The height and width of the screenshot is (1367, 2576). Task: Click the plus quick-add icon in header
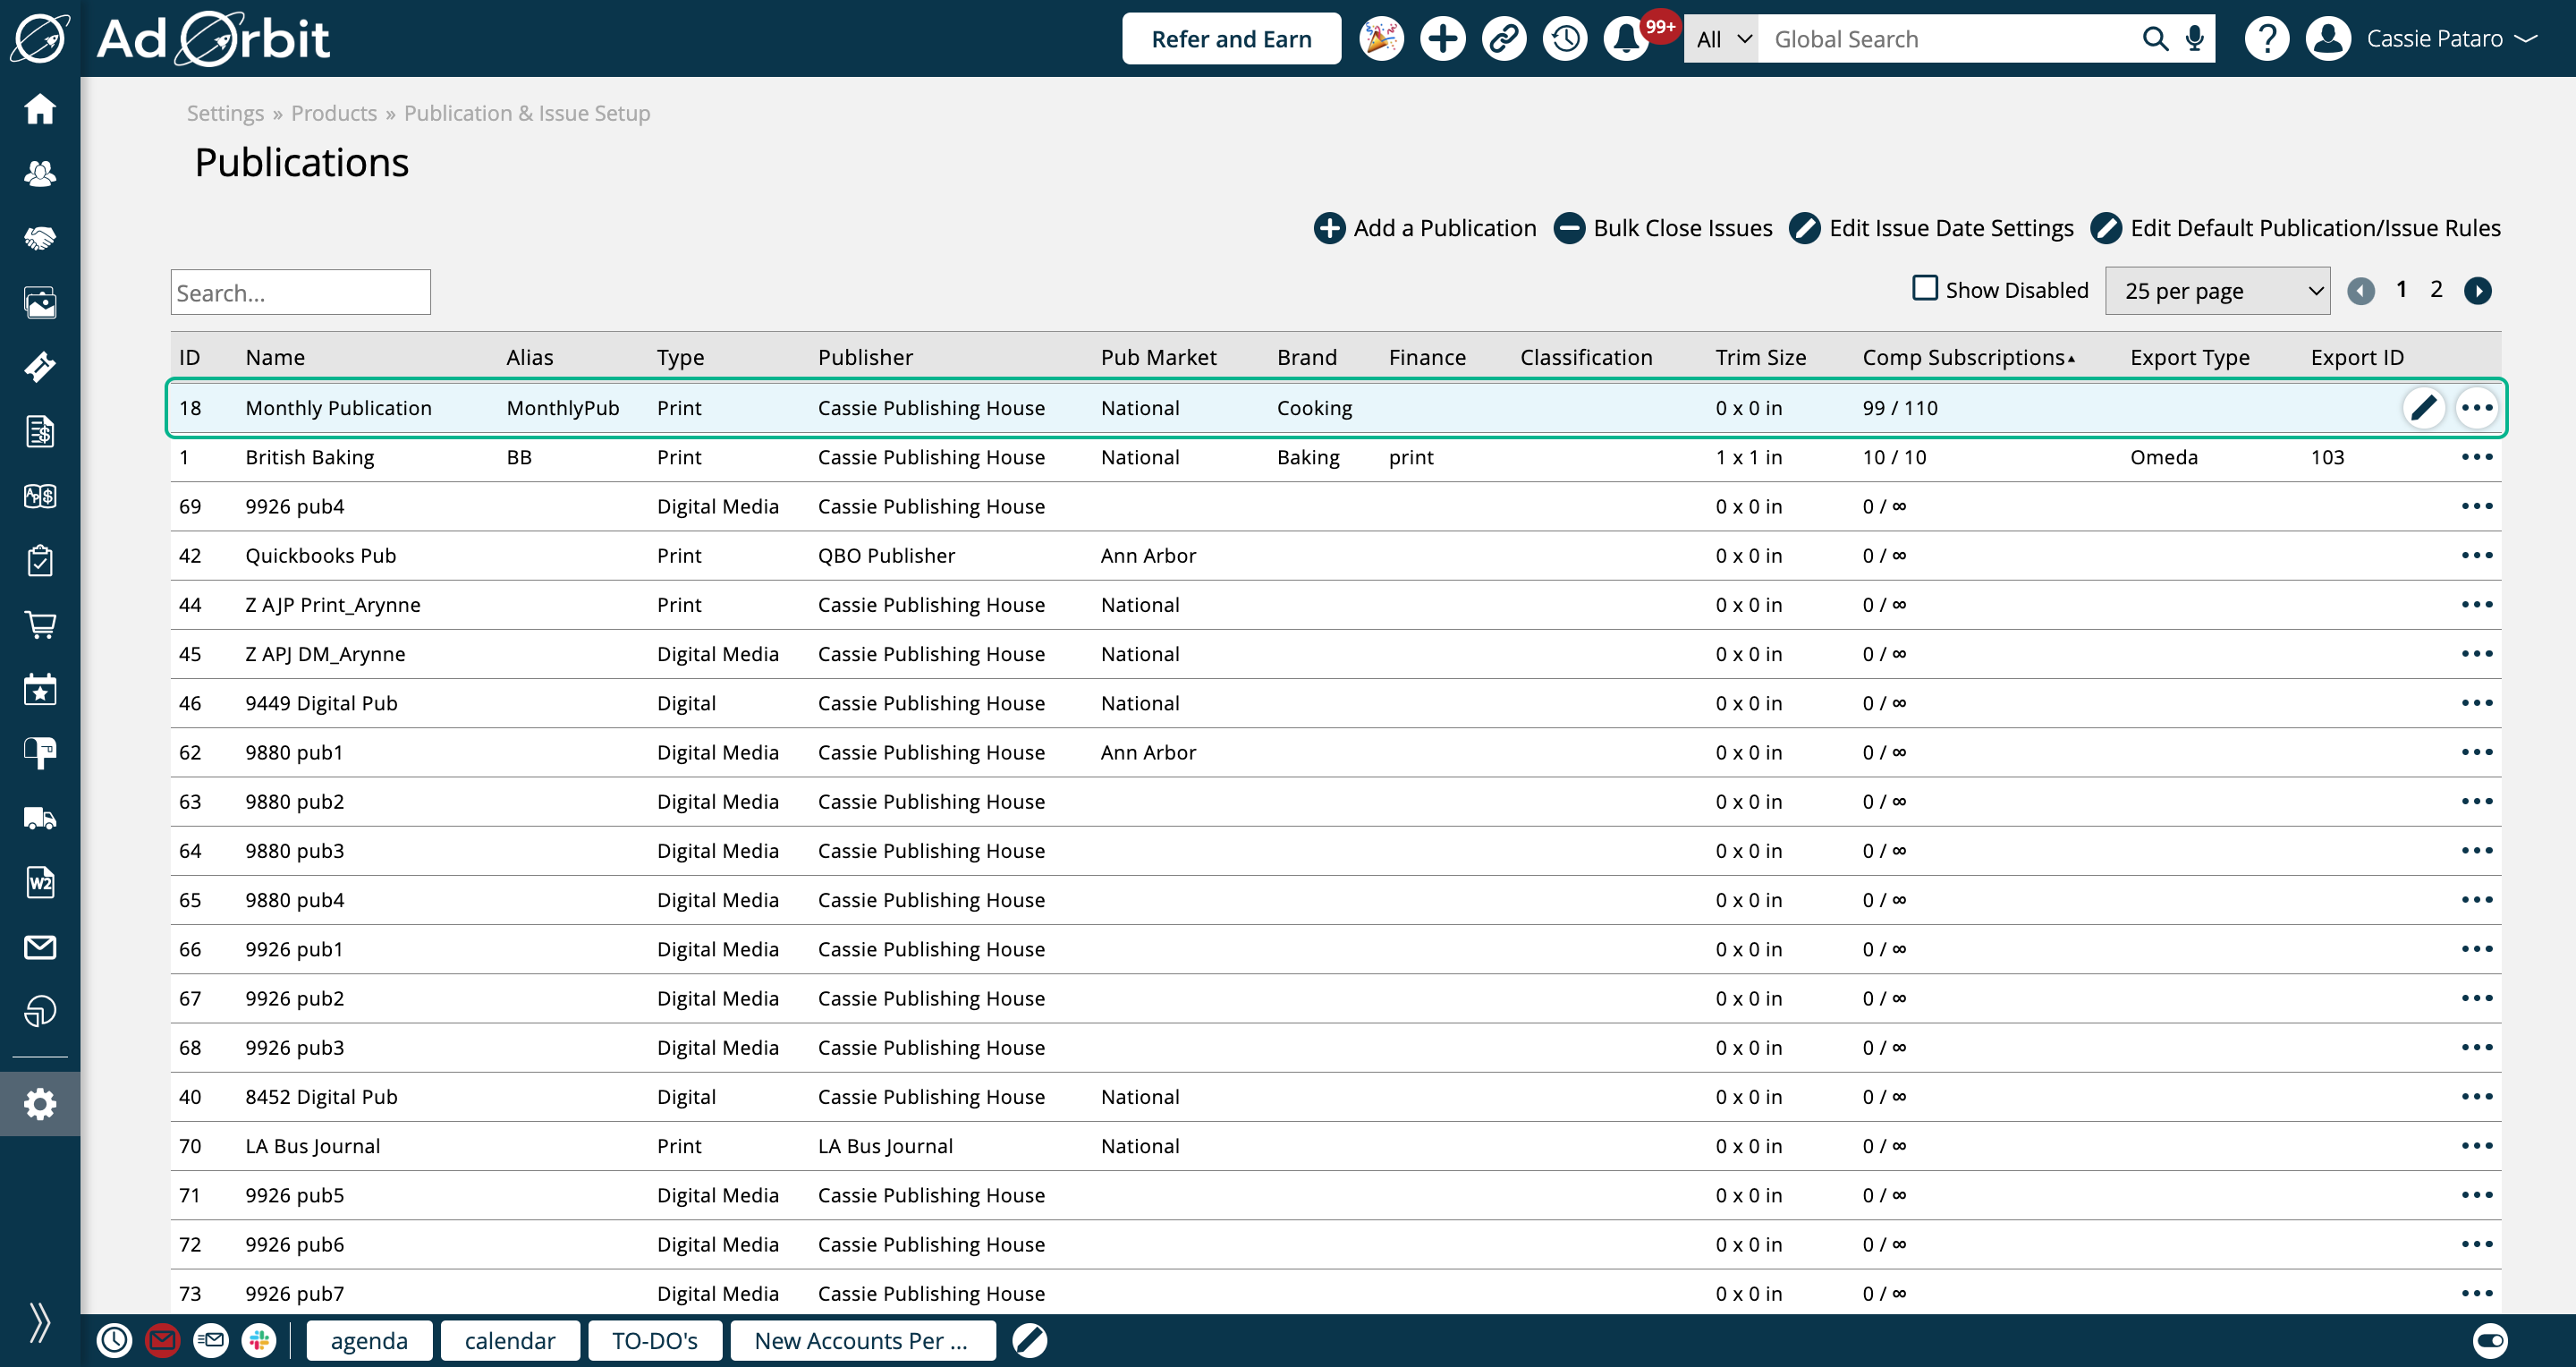coord(1443,39)
